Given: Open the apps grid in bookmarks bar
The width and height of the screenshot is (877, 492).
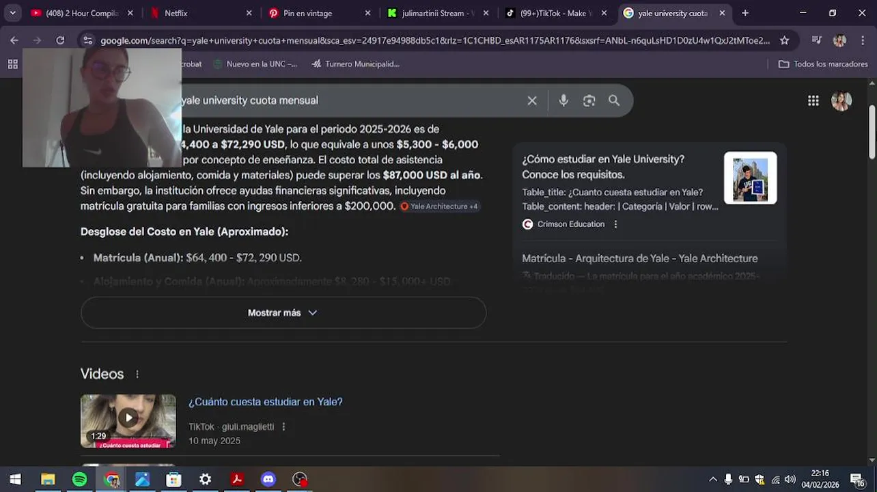Looking at the screenshot, I should click(x=12, y=64).
